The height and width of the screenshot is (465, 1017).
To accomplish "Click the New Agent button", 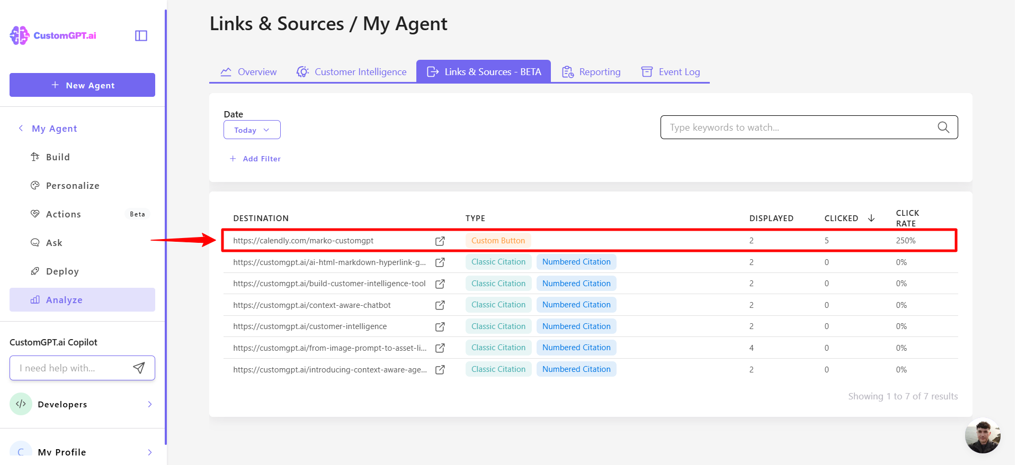I will 82,85.
